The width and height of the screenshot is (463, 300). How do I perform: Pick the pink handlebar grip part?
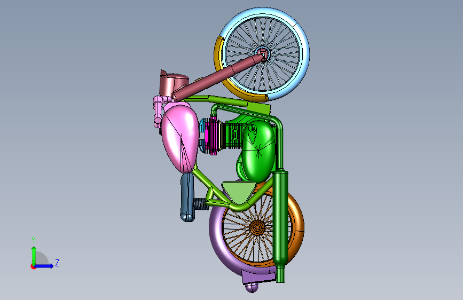(x=158, y=109)
